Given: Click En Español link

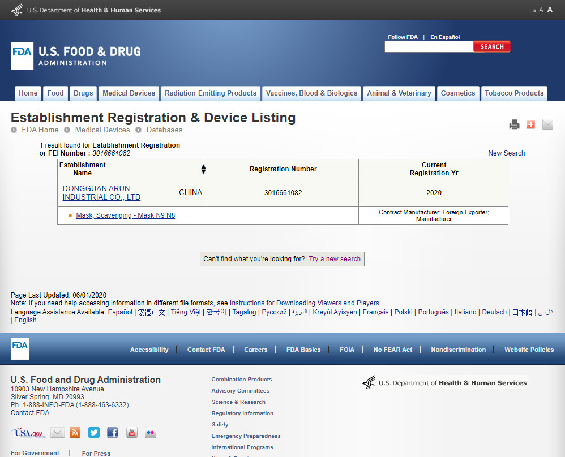Looking at the screenshot, I should click(445, 37).
